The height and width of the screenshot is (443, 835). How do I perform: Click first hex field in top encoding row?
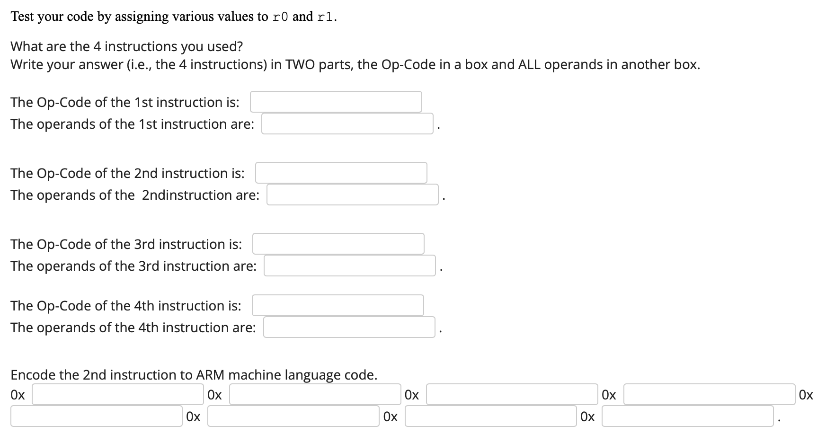pos(117,394)
